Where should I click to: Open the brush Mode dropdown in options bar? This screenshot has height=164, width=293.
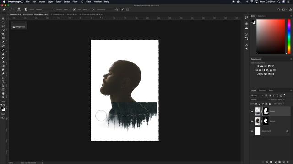point(45,10)
